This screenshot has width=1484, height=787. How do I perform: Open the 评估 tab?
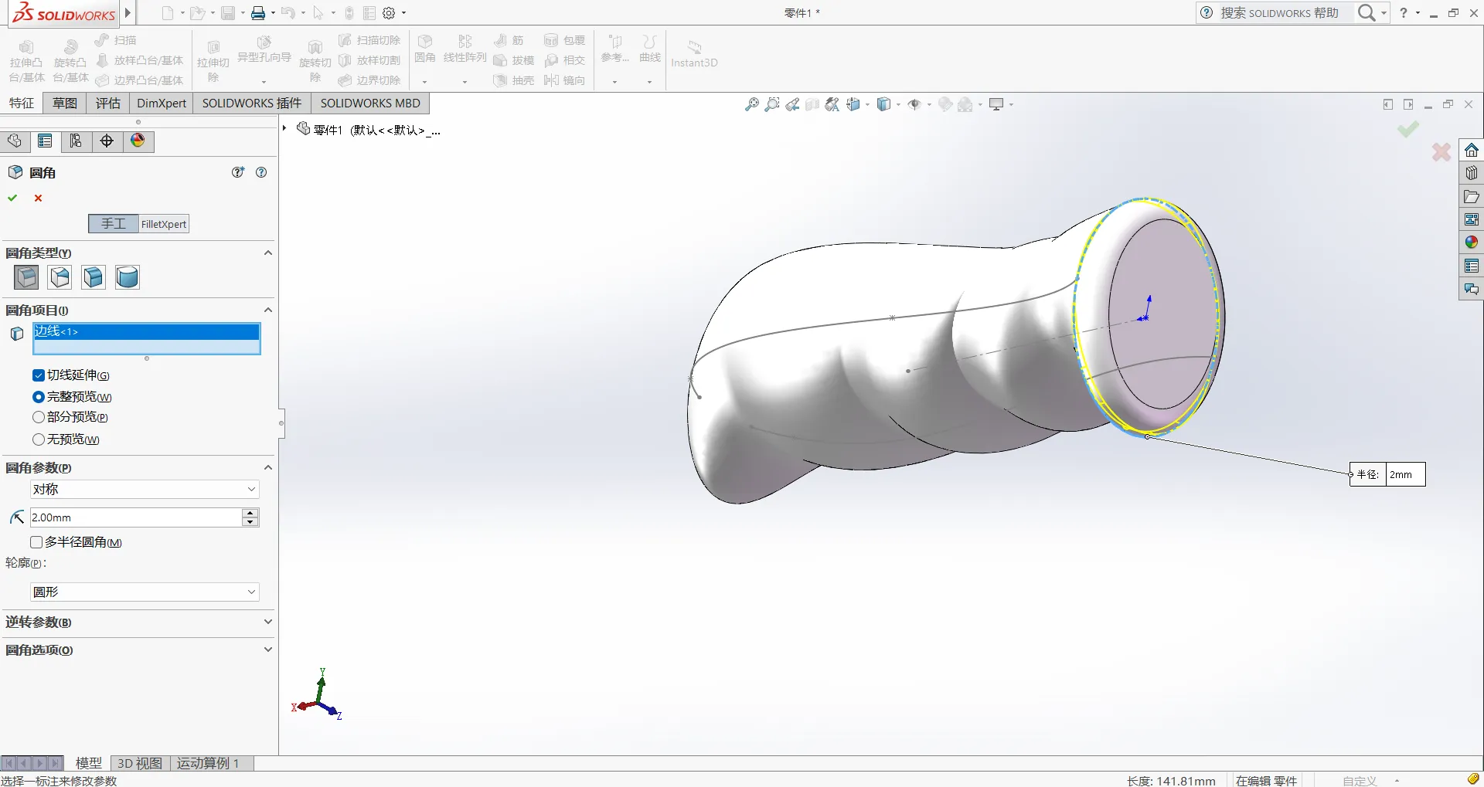(108, 103)
